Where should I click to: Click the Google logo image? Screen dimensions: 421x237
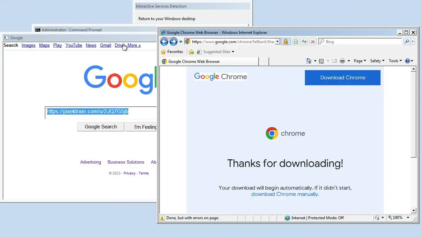(x=120, y=80)
